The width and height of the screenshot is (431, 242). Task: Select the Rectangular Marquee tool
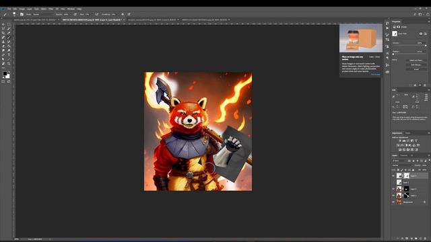pos(9,24)
